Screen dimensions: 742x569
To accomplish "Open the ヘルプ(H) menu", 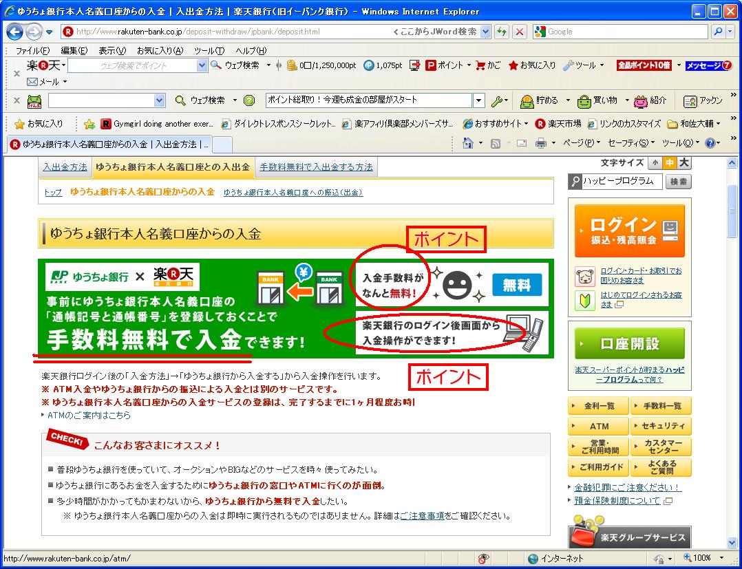I will tap(251, 51).
